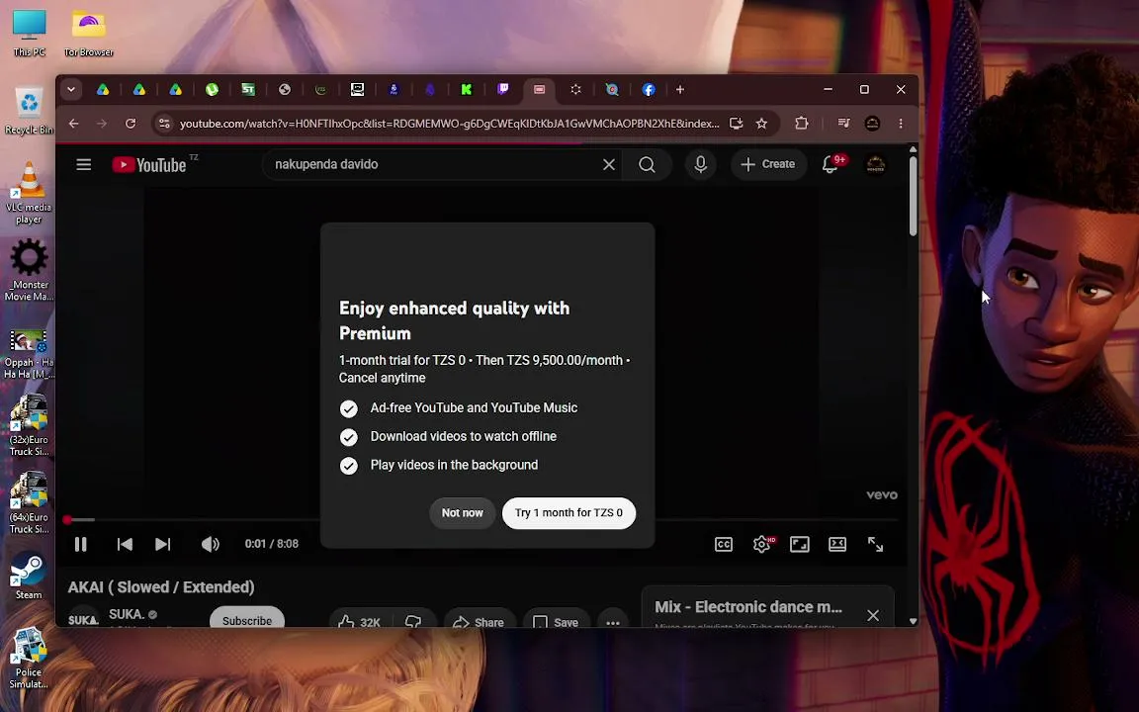
Task: Enter fullscreen with the expand arrows icon
Action: coord(875,544)
